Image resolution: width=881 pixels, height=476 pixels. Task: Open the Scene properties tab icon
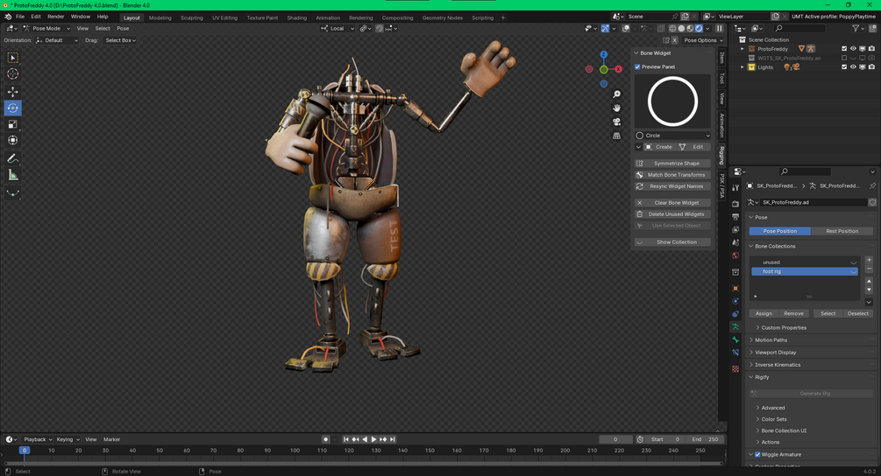[735, 242]
